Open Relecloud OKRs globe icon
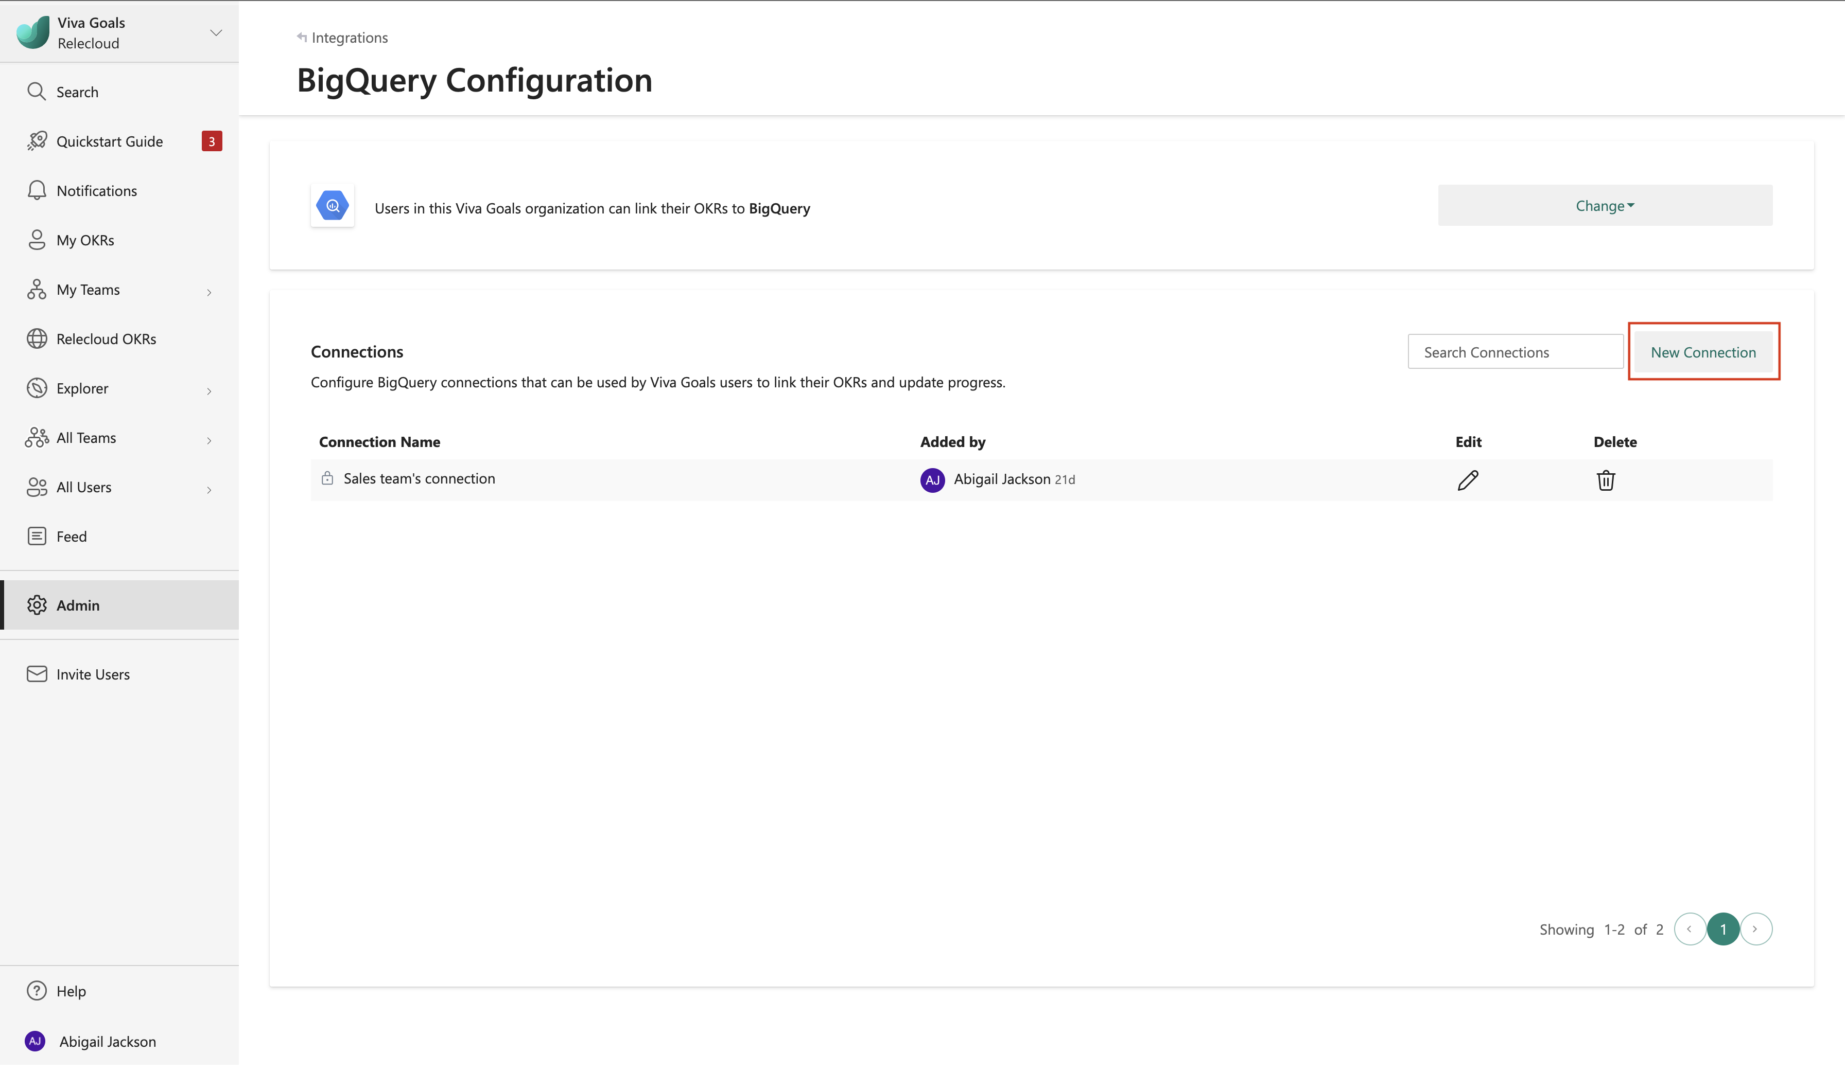The width and height of the screenshot is (1845, 1072). tap(37, 339)
